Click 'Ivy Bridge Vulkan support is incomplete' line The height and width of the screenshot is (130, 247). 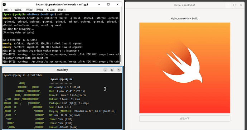point(41,50)
